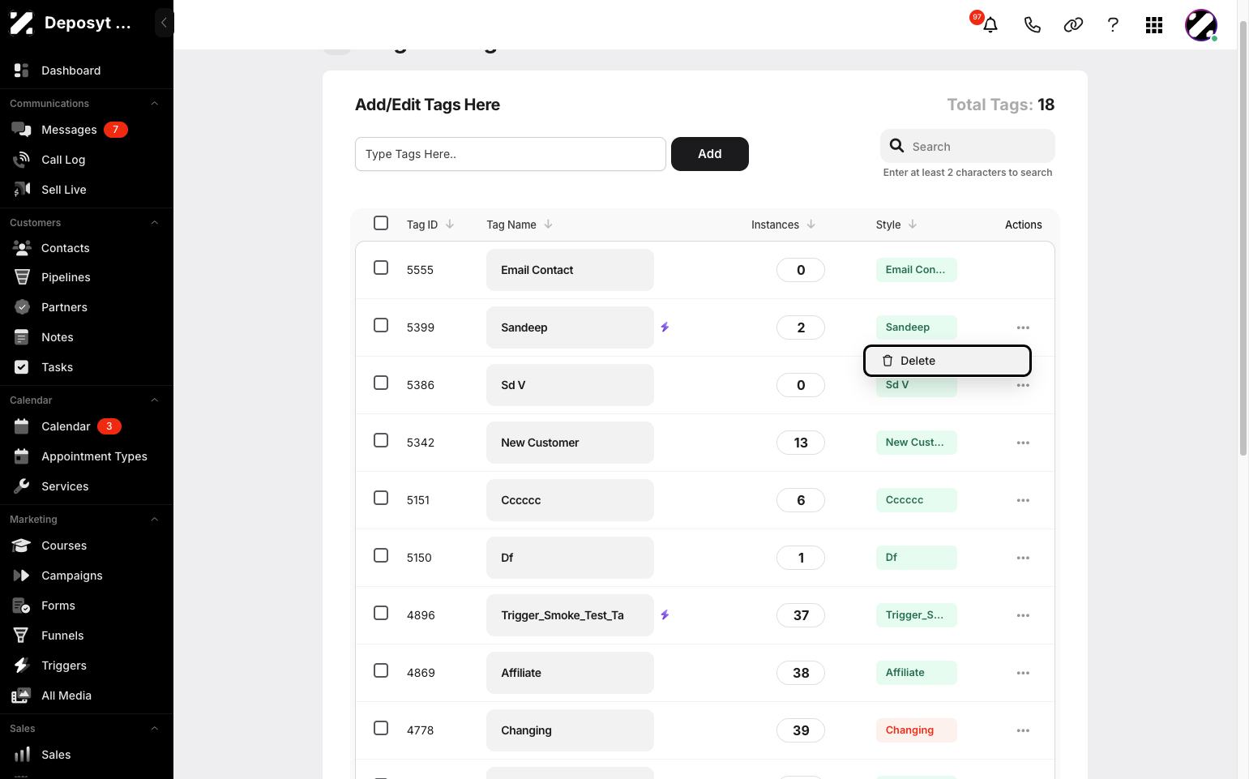Click the search magnifier icon
The width and height of the screenshot is (1249, 779).
coord(896,146)
